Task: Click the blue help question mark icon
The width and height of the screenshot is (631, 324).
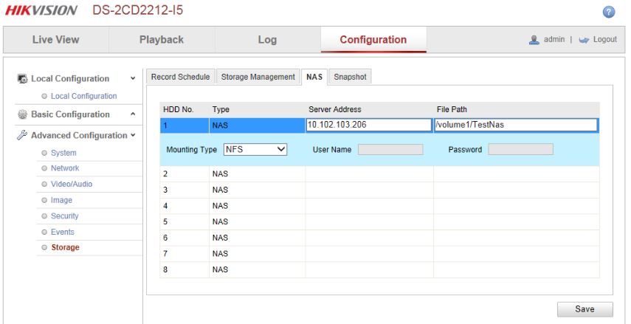Action: tap(609, 12)
